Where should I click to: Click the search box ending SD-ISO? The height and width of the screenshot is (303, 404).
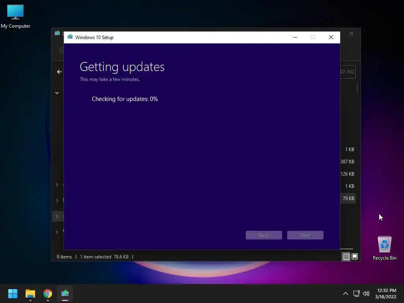click(348, 72)
